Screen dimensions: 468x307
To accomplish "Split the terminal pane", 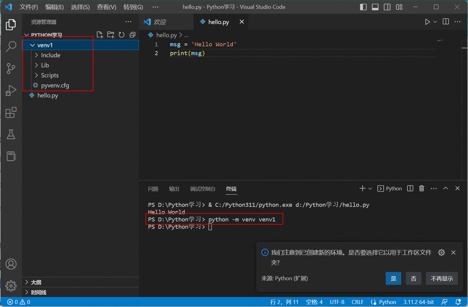I will 410,189.
